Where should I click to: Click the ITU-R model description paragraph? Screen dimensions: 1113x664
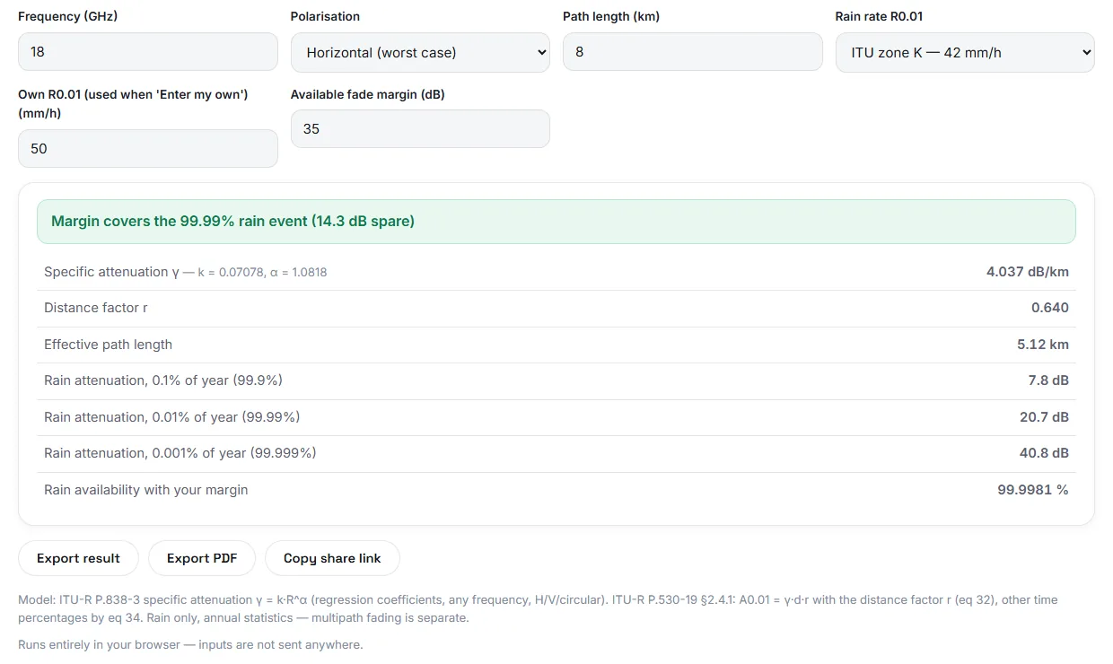[x=538, y=608]
